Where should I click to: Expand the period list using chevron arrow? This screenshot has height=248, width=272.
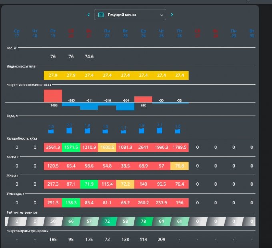pos(162,15)
